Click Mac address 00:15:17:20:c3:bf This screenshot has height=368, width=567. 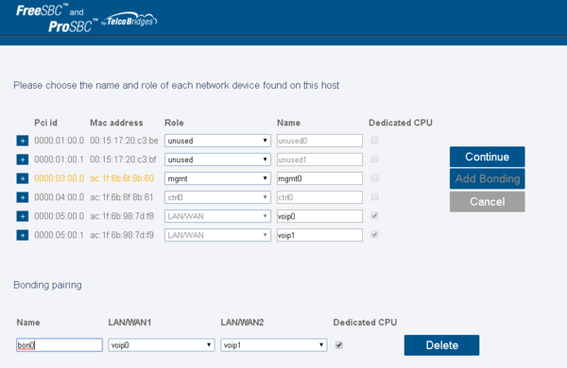(123, 159)
